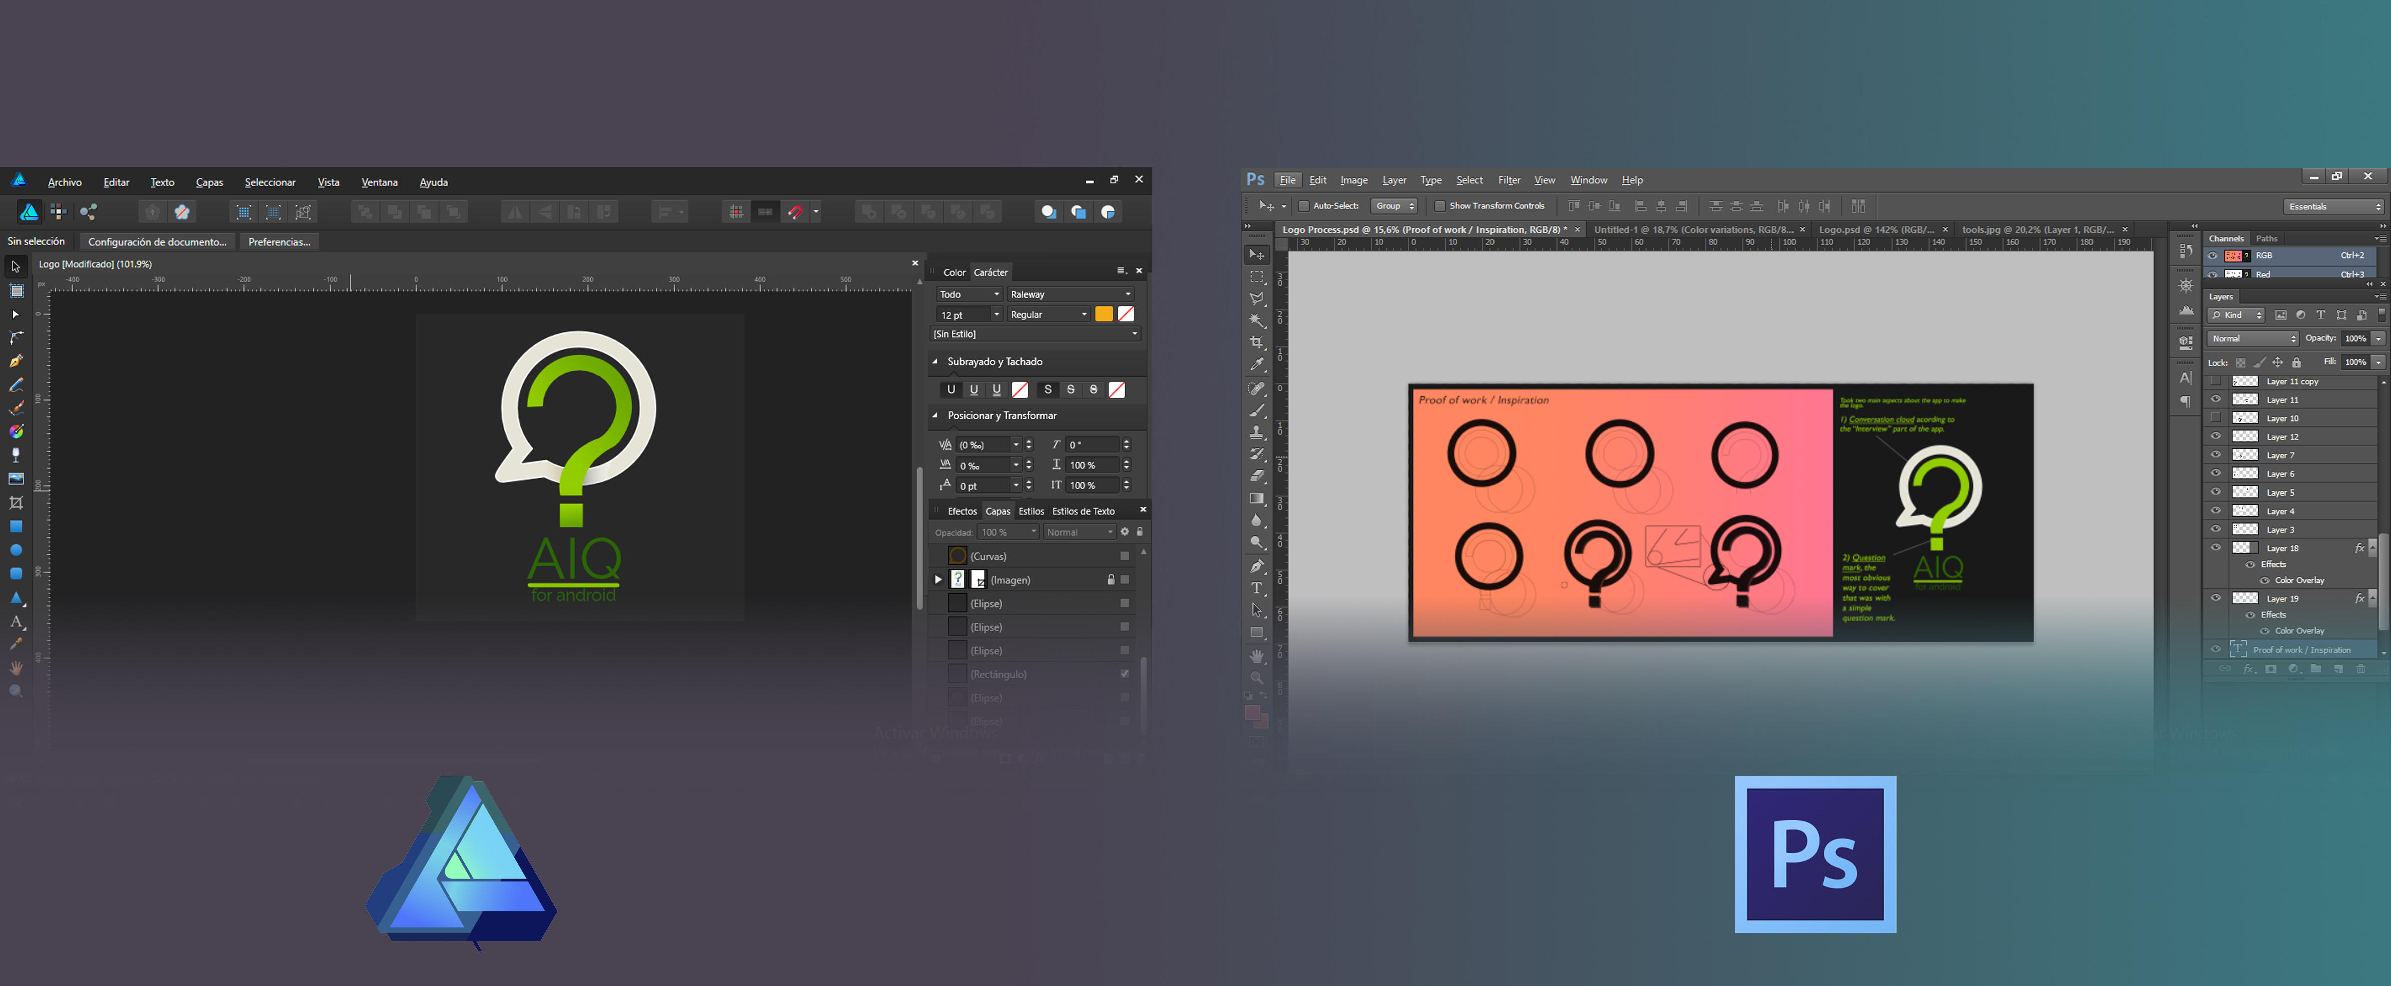Click the Preferencias button
The image size is (2391, 986).
point(279,242)
